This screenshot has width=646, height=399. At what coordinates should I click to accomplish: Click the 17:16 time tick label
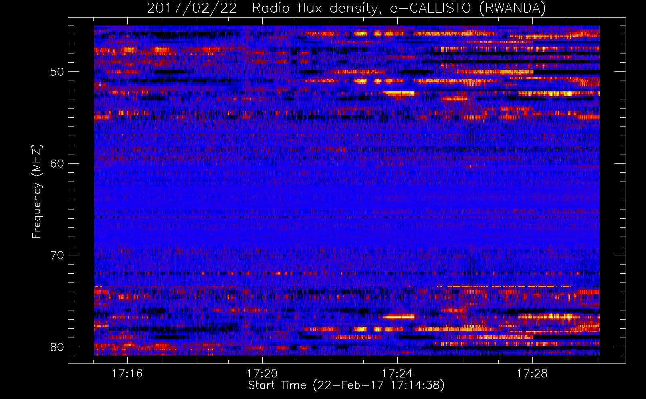pyautogui.click(x=127, y=374)
